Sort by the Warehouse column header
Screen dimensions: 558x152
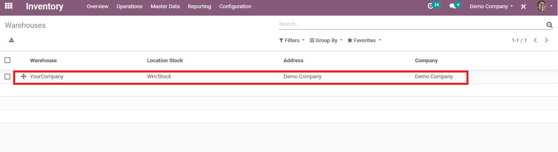point(44,60)
